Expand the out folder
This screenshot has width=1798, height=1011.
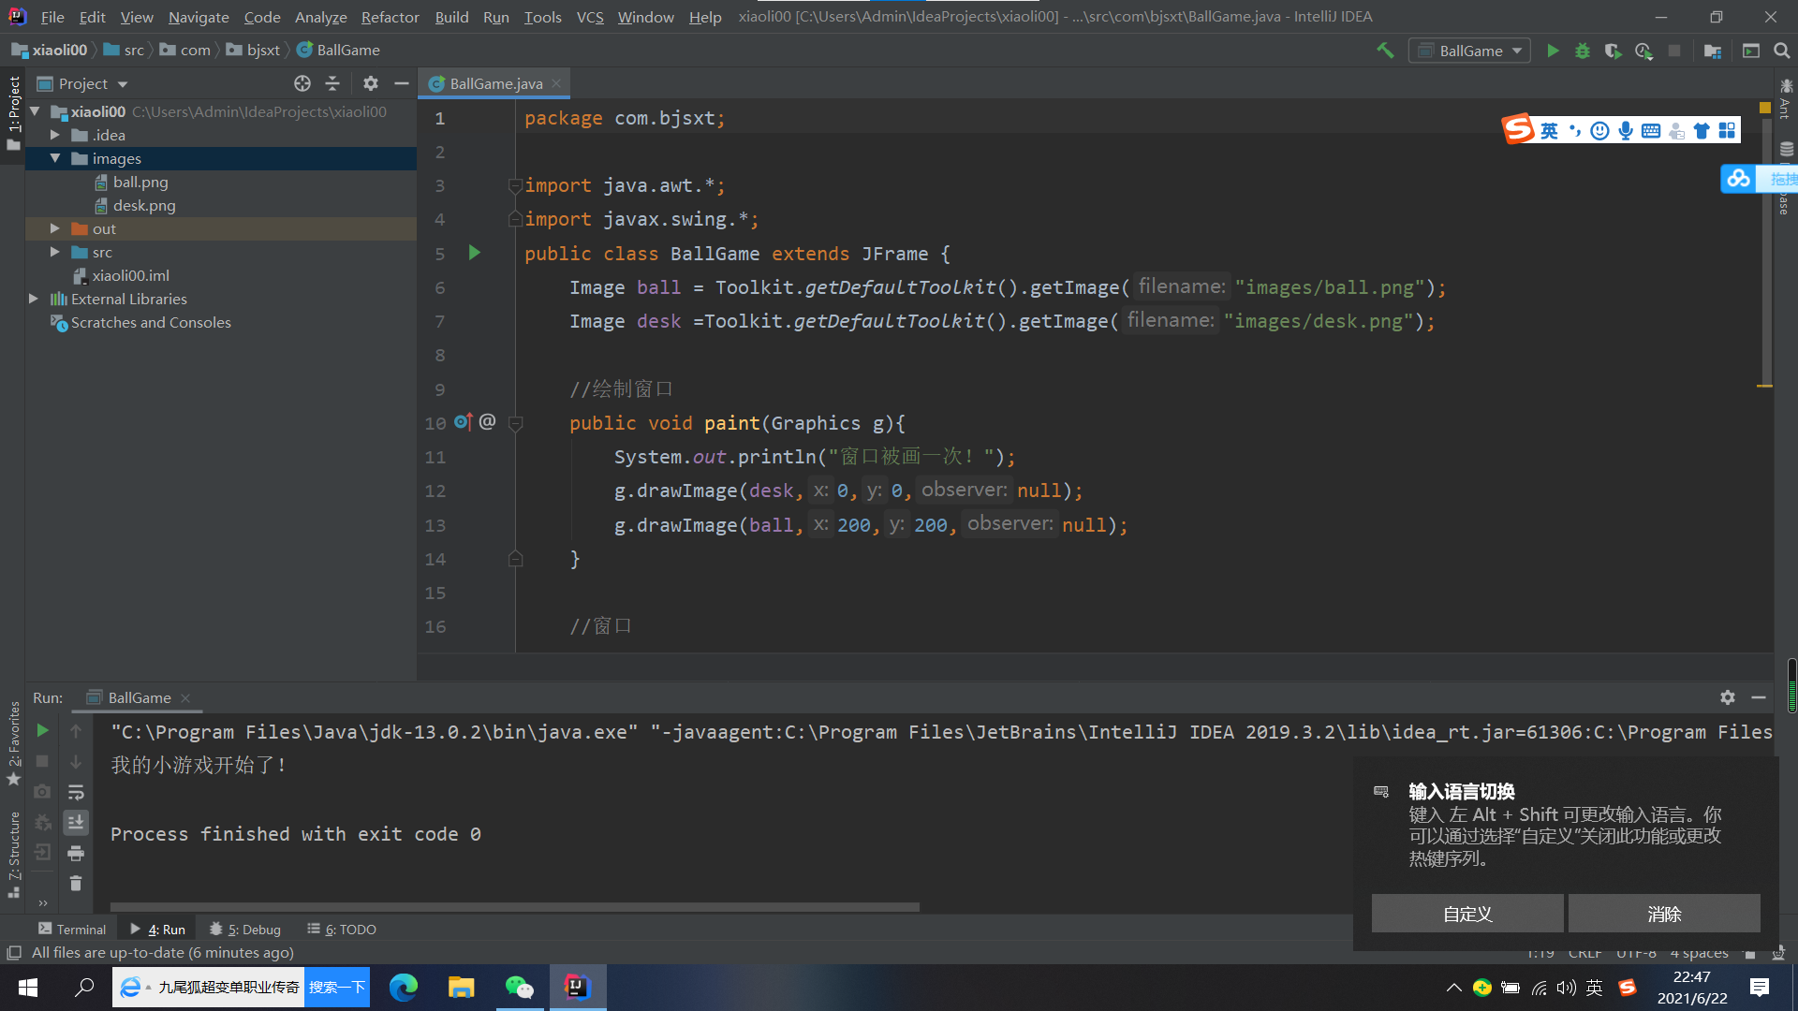click(x=55, y=228)
